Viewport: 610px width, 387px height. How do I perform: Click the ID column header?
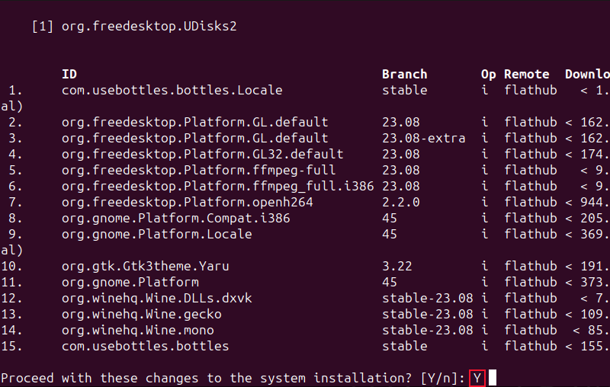69,74
